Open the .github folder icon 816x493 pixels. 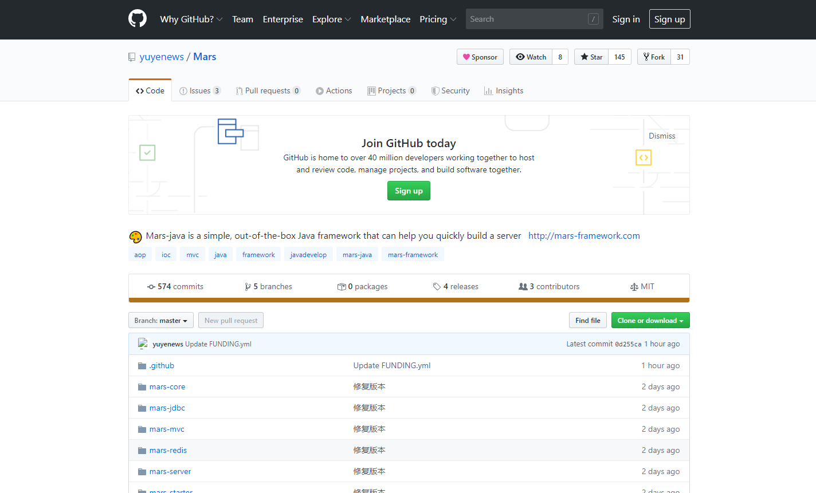pyautogui.click(x=142, y=365)
